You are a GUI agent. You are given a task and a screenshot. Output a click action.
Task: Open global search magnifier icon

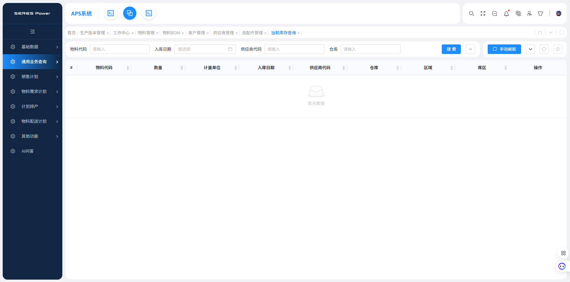[472, 13]
